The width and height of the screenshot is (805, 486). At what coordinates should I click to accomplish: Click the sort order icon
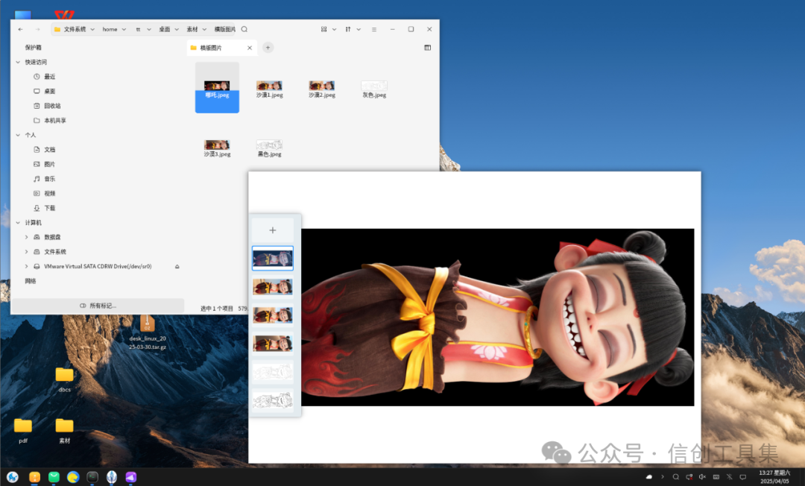(x=348, y=29)
